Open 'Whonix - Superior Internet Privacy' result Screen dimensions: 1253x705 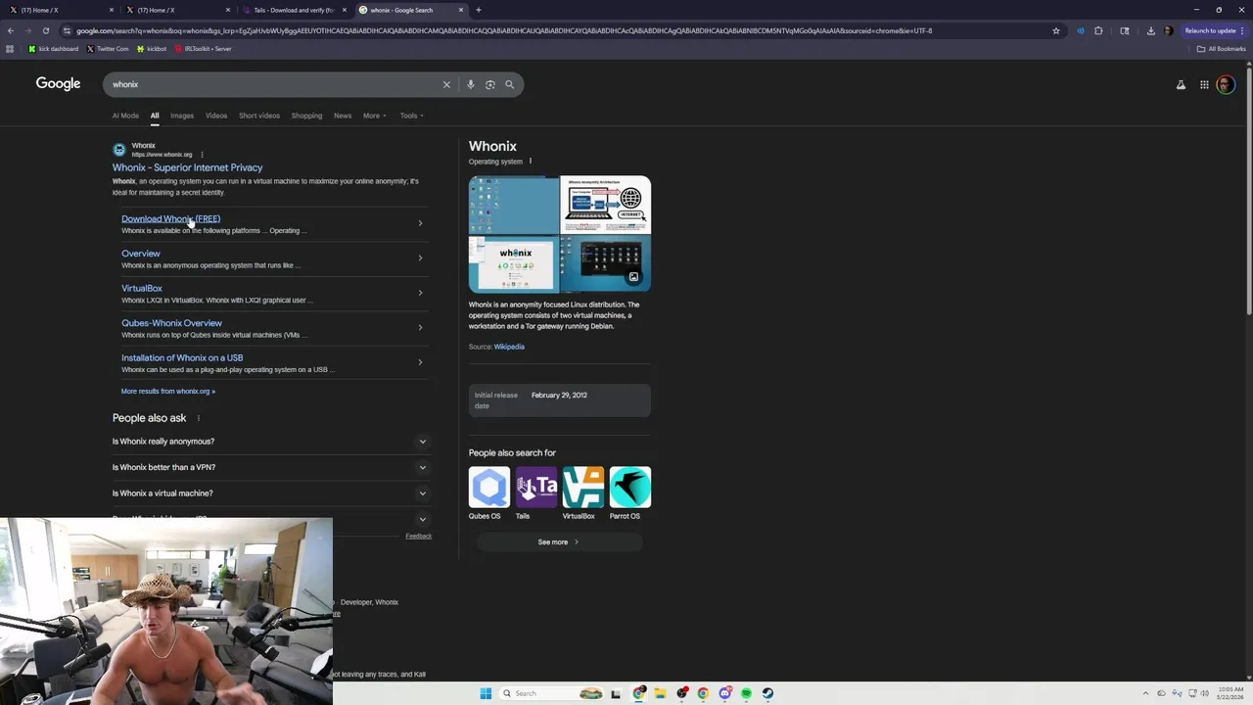187,167
